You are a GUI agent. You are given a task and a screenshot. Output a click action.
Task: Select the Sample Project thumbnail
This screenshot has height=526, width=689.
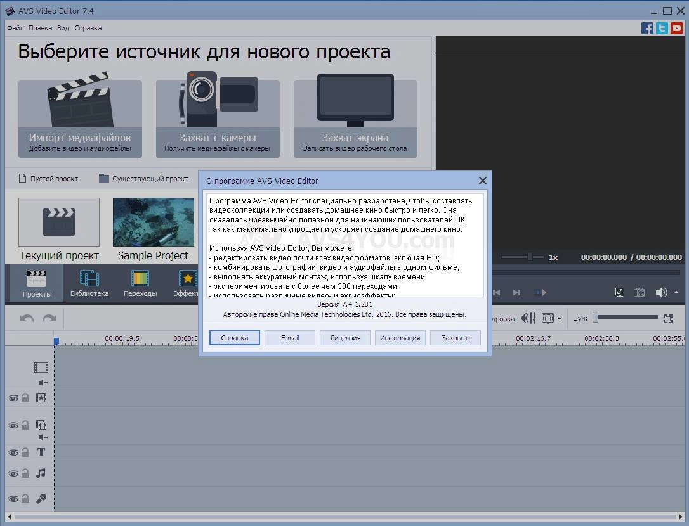pyautogui.click(x=154, y=222)
